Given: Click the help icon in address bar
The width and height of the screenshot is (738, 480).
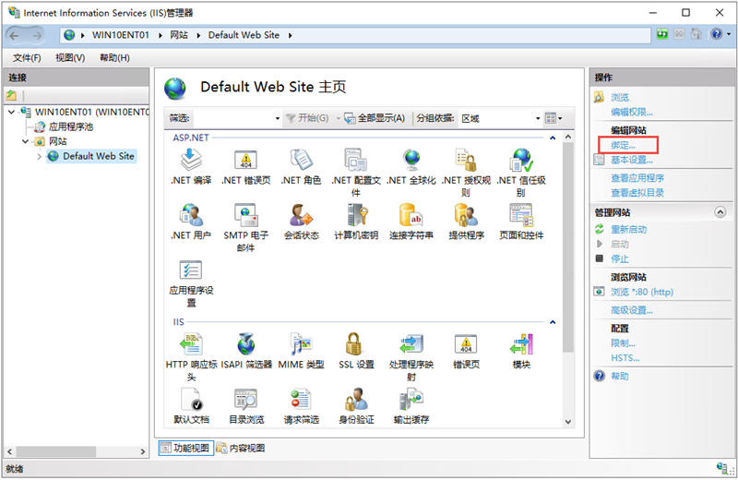Looking at the screenshot, I should (716, 34).
